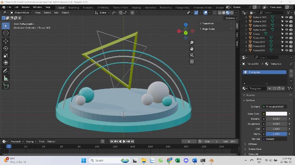Expand the Subsurface section
Screen dimensions: 295x165
tap(245, 149)
